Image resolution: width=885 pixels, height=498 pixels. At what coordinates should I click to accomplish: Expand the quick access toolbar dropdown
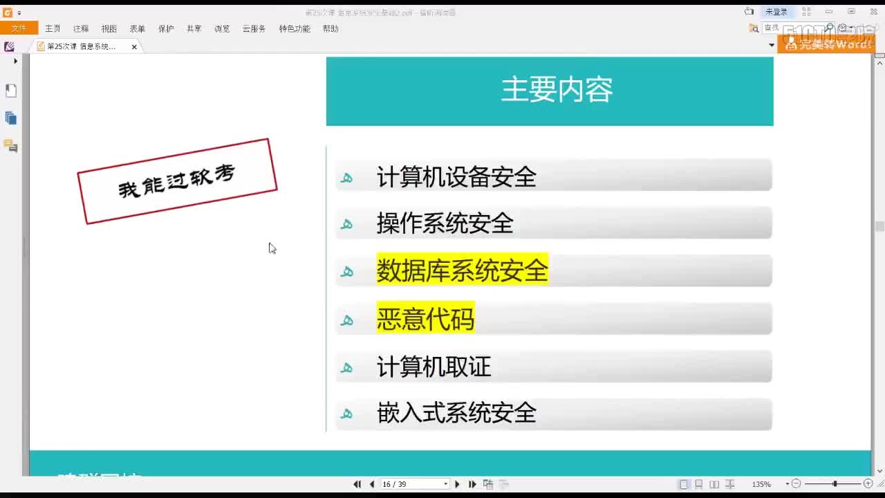[x=19, y=12]
